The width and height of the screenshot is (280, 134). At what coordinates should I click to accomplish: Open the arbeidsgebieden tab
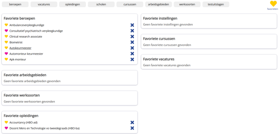(x=159, y=4)
